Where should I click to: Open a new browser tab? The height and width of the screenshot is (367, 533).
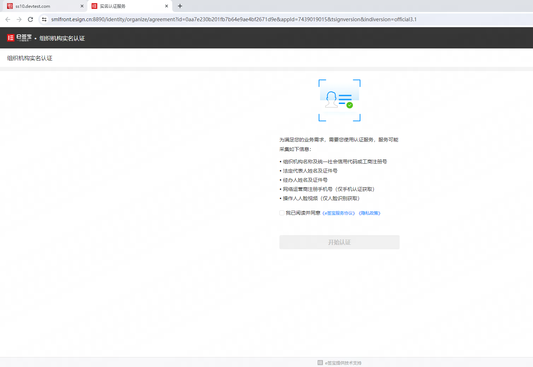(180, 6)
